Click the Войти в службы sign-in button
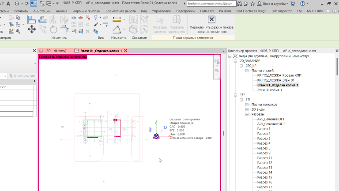 (274, 3)
